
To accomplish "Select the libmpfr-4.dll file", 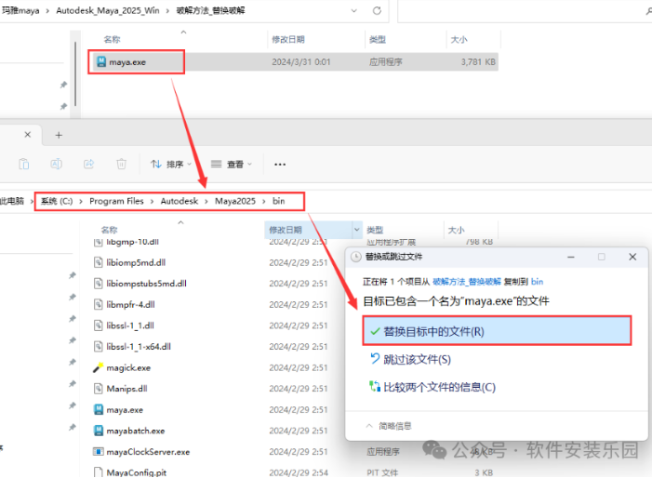I will (x=130, y=305).
